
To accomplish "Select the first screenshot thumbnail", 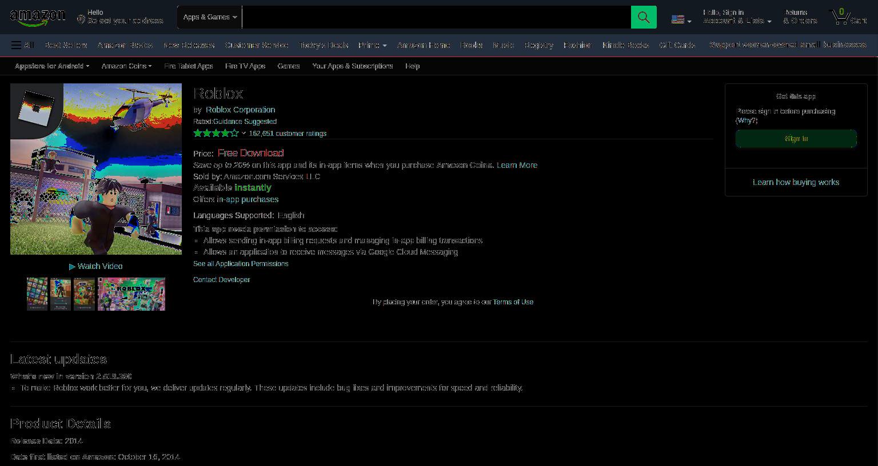I will (37, 294).
